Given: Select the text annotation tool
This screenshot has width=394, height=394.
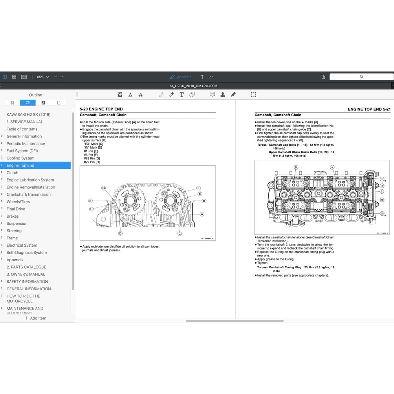Looking at the screenshot, I should pyautogui.click(x=182, y=94).
